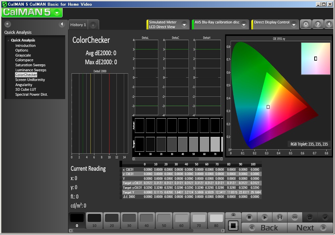Open the Simulated Meter dropdown
335x235 pixels.
(184, 25)
